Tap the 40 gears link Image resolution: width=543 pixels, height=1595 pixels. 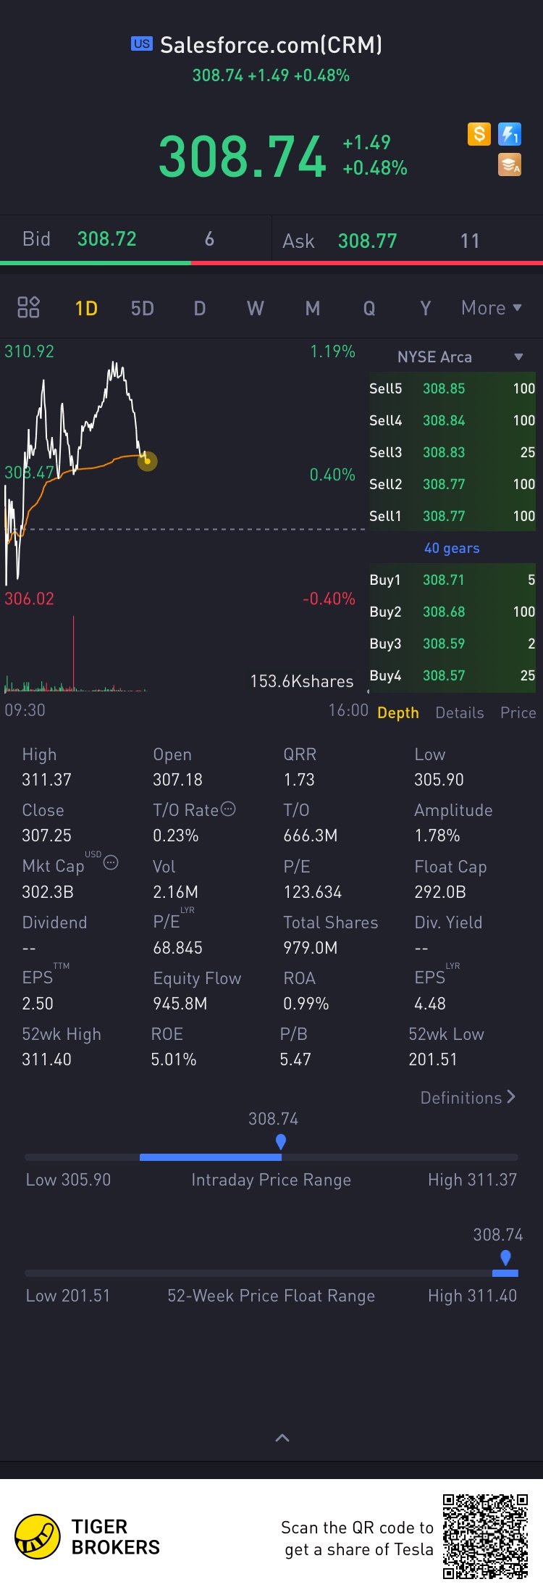(452, 548)
